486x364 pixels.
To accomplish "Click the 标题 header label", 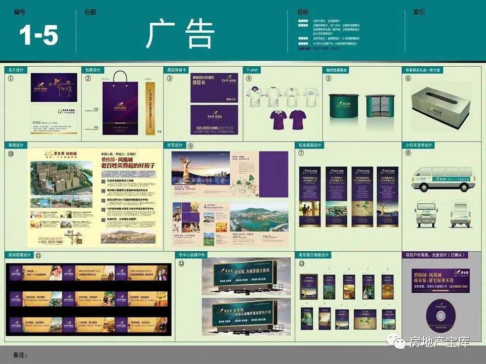I will click(x=91, y=12).
